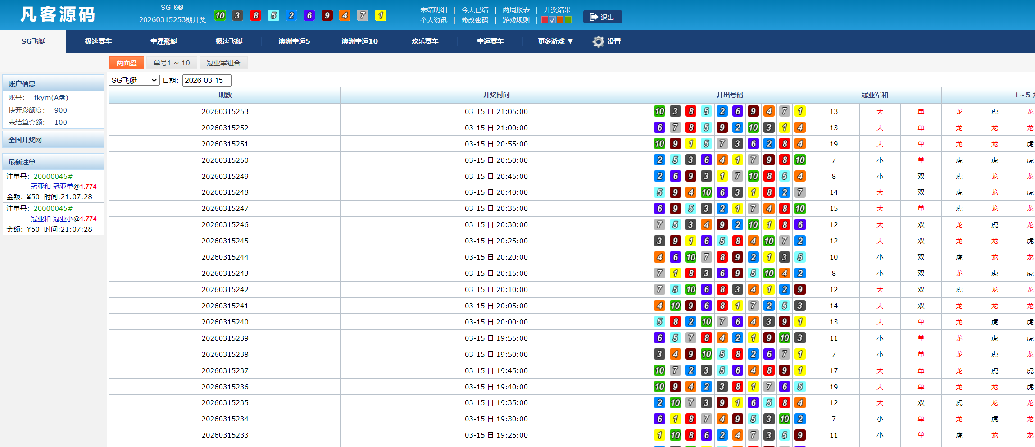Click the 退出 logout arrow icon
The image size is (1035, 447).
pos(594,17)
